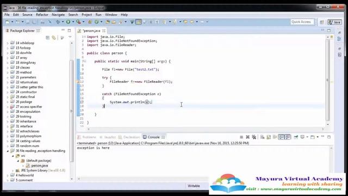Collapse the src folder node
348x196 pixels.
(13, 156)
